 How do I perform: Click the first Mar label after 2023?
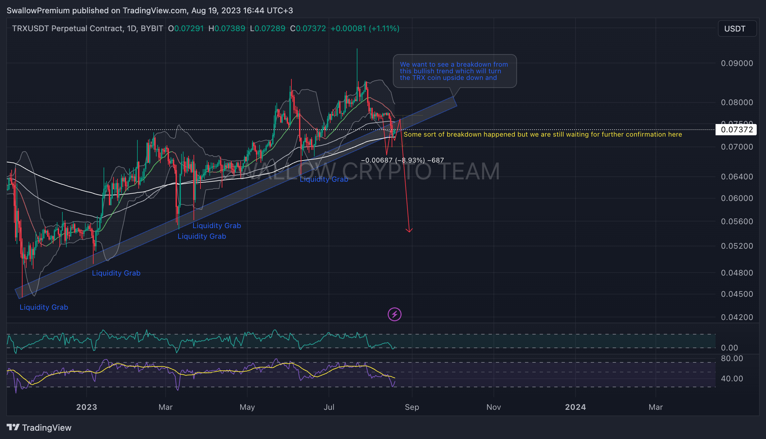166,407
